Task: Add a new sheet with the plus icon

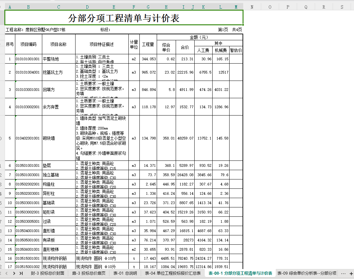Action: (x=351, y=274)
